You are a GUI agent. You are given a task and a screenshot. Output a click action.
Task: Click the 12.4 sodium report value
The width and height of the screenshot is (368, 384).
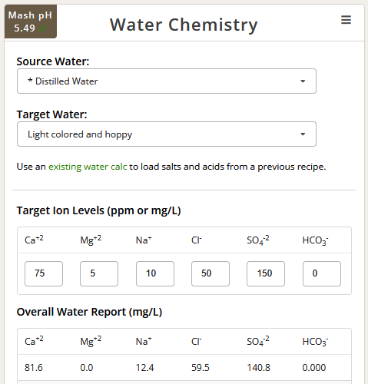pos(144,368)
